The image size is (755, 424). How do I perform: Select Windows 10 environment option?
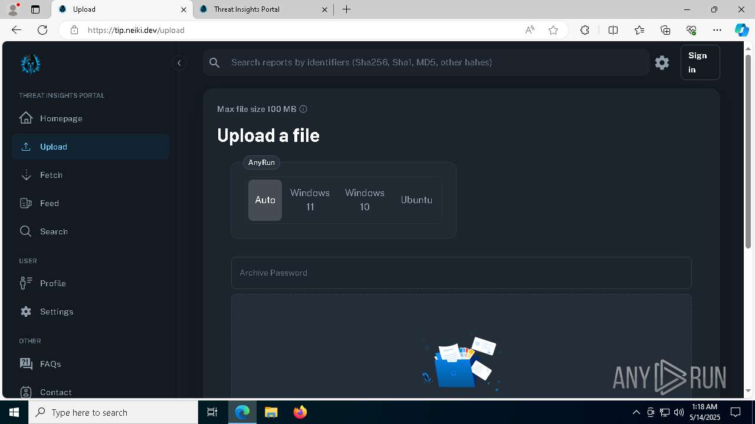(x=365, y=200)
